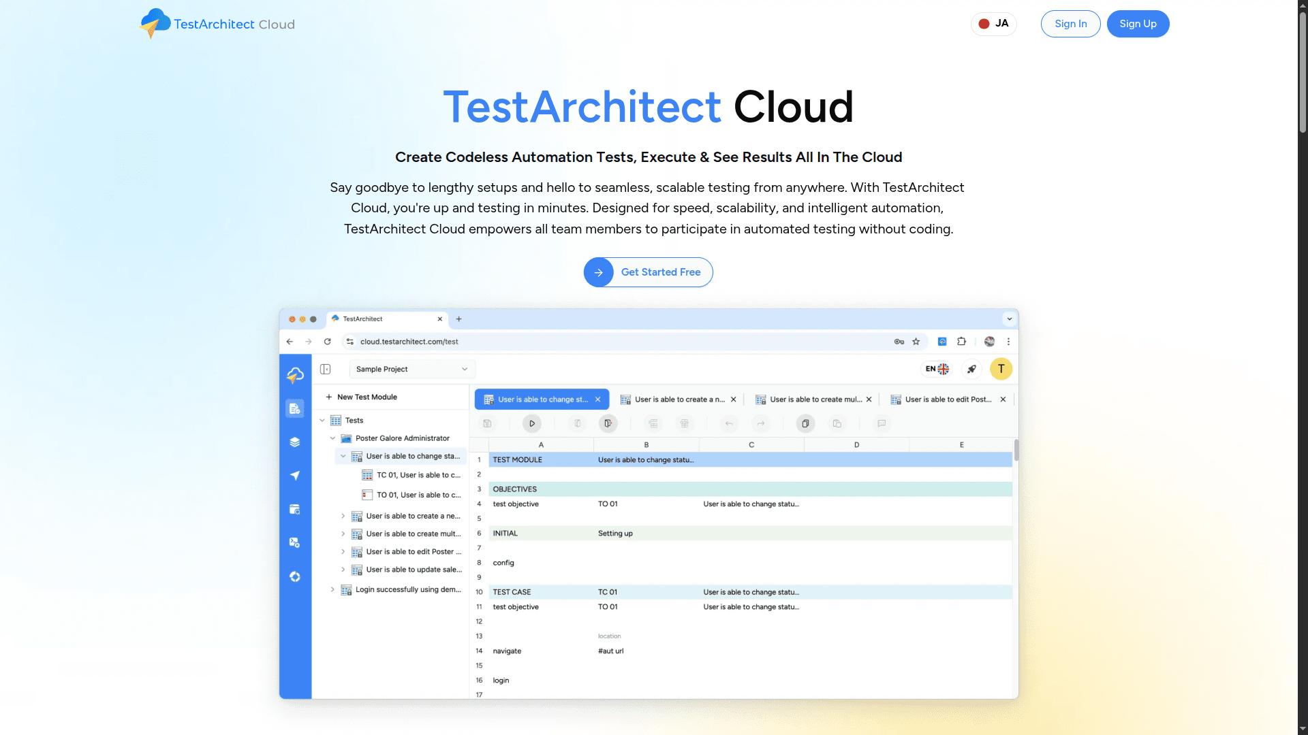
Task: Click the password key icon in address bar
Action: click(899, 342)
